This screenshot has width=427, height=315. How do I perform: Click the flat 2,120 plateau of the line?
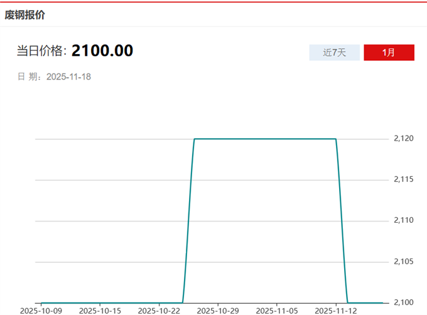[264, 139]
